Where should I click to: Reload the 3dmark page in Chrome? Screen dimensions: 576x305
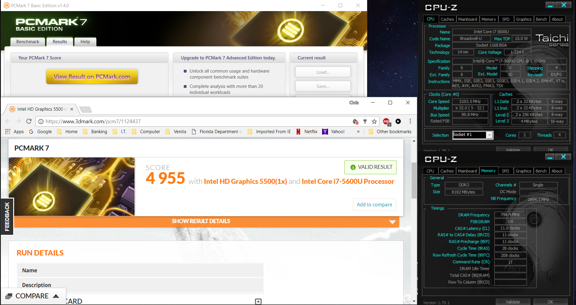click(x=29, y=121)
